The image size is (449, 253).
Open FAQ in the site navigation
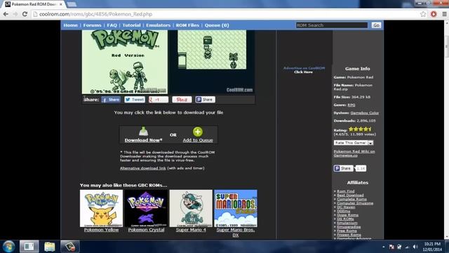pyautogui.click(x=112, y=25)
